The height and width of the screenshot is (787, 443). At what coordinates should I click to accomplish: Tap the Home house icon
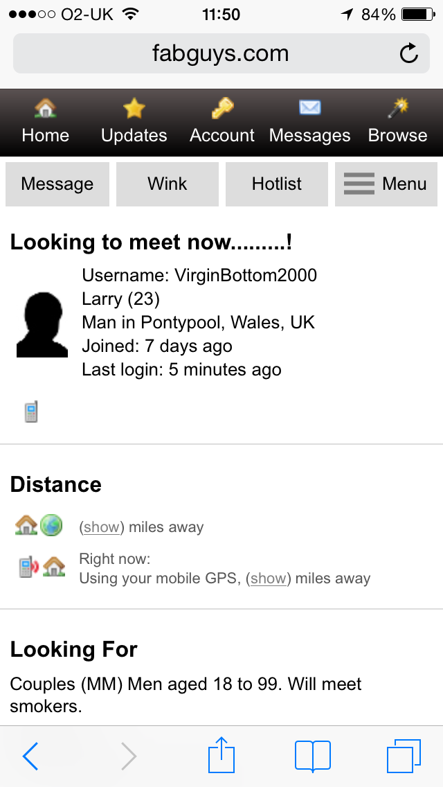tap(46, 108)
